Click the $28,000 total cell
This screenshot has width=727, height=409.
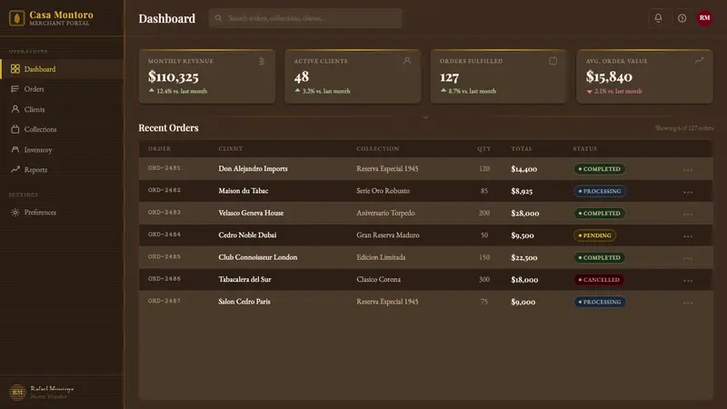[525, 214]
